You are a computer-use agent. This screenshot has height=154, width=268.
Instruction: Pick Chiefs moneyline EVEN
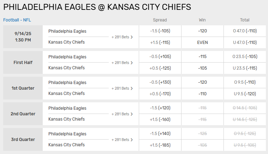[202, 42]
